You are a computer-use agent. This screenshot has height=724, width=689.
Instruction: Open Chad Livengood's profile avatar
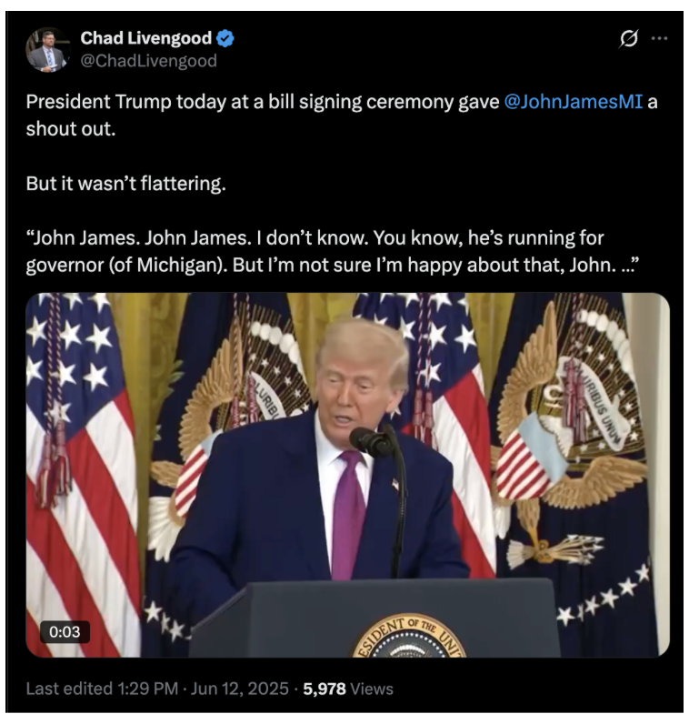[46, 50]
